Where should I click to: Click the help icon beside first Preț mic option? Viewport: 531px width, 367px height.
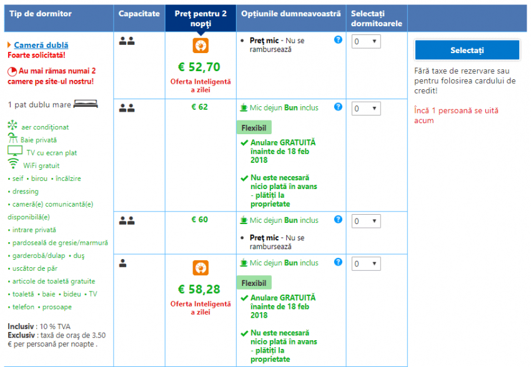(x=338, y=40)
